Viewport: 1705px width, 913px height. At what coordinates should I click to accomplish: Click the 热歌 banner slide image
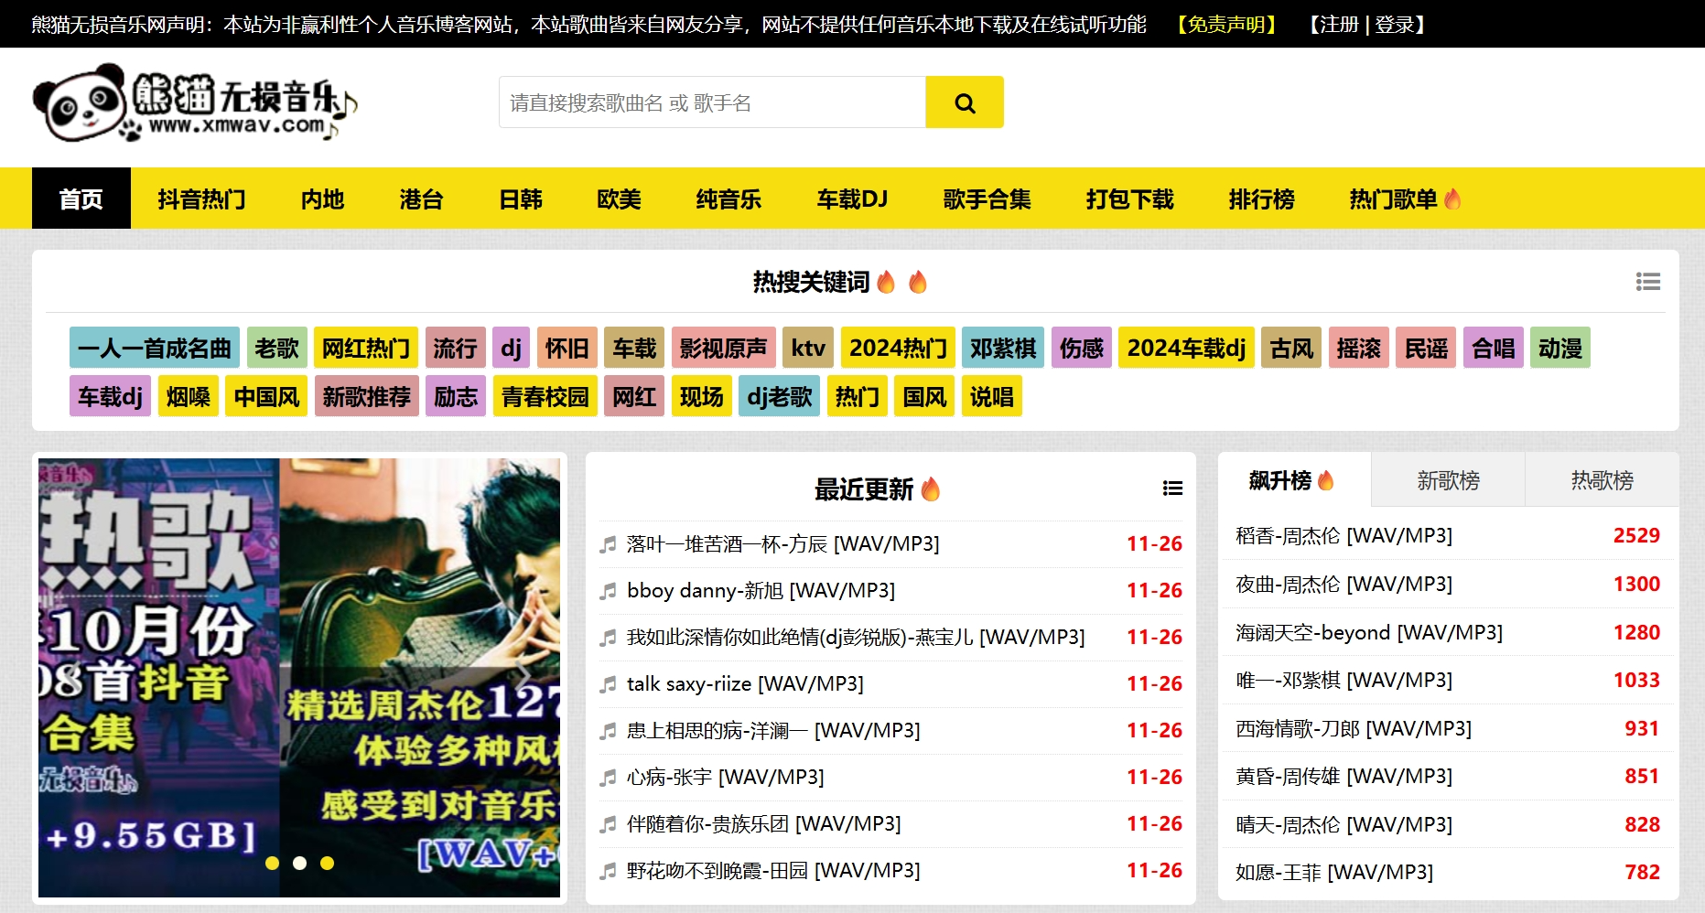click(298, 677)
